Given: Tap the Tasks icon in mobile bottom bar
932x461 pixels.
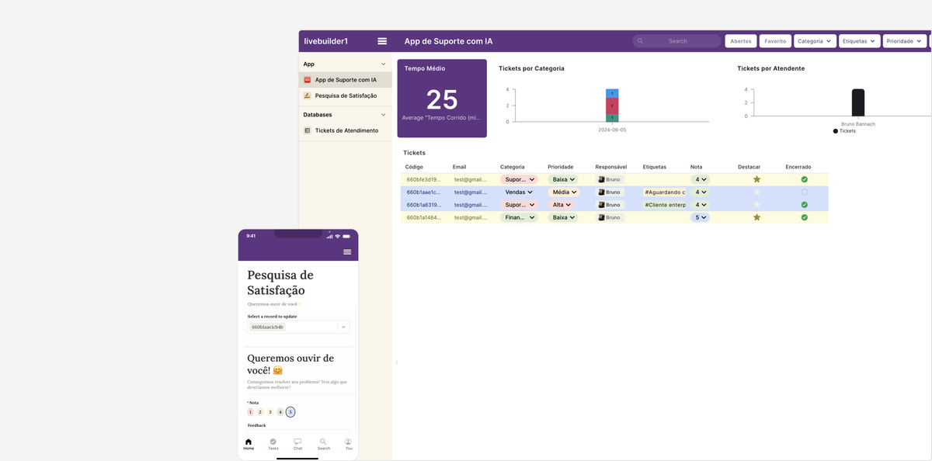Looking at the screenshot, I should [x=273, y=443].
